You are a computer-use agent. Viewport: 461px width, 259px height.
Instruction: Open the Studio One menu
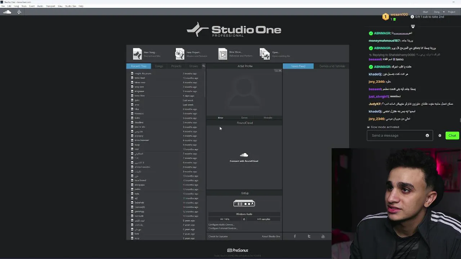coord(71,6)
